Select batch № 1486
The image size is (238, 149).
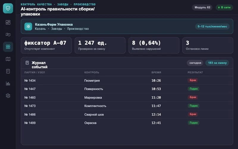point(30,114)
